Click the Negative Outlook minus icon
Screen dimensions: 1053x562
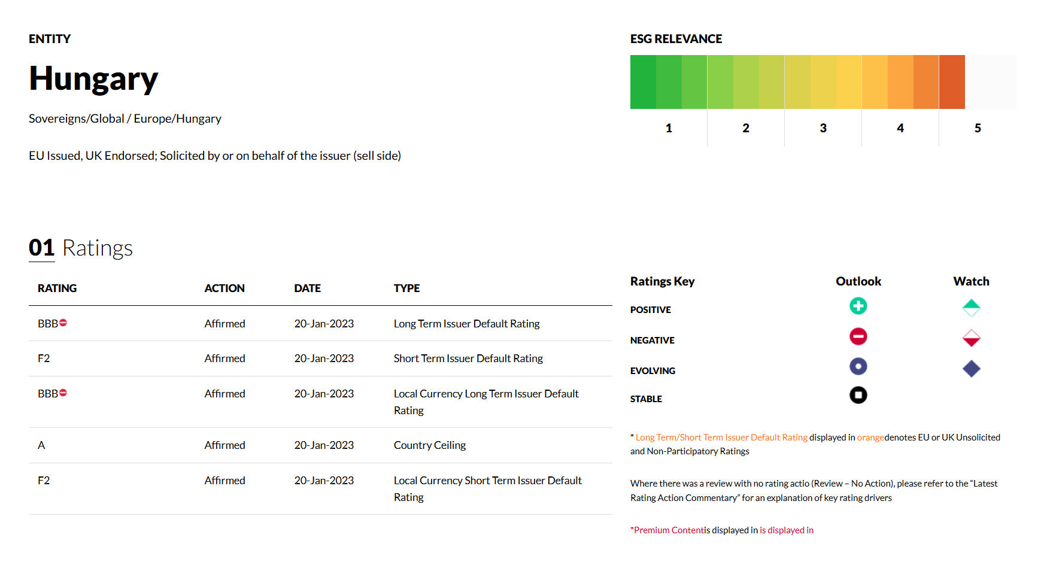click(858, 336)
